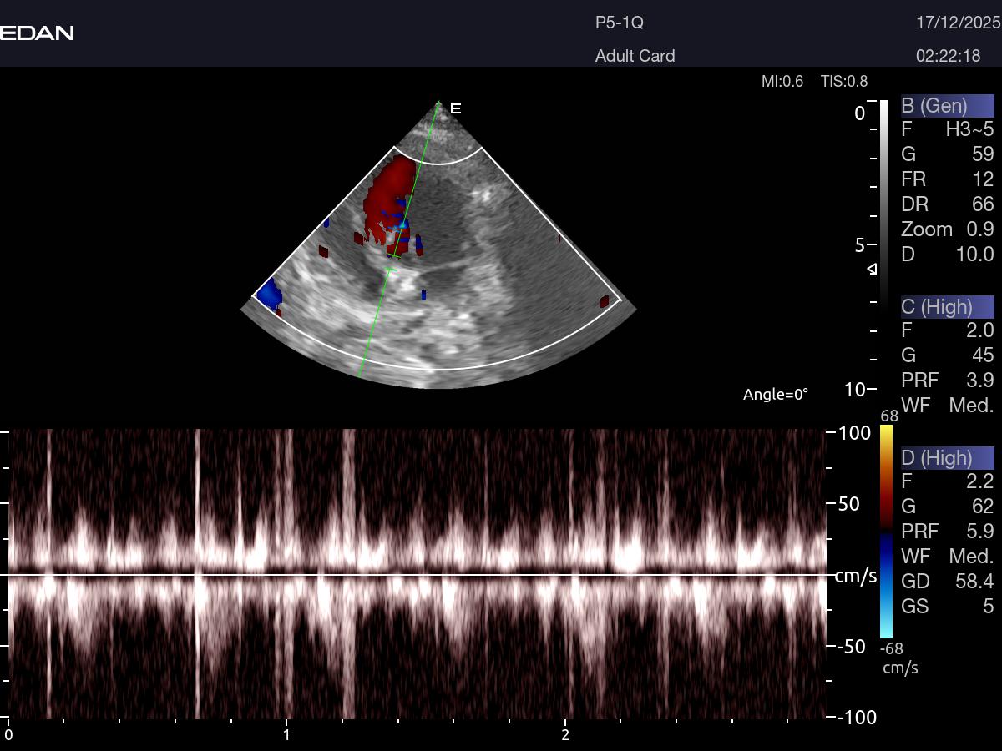Select the focus position triangle marker

(x=872, y=269)
